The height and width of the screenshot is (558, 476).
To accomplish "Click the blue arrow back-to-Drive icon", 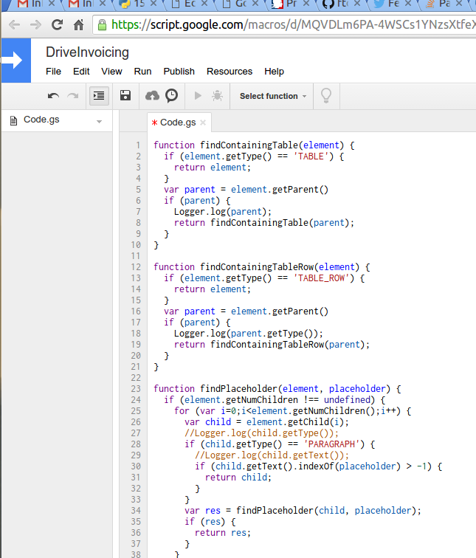I will (16, 60).
